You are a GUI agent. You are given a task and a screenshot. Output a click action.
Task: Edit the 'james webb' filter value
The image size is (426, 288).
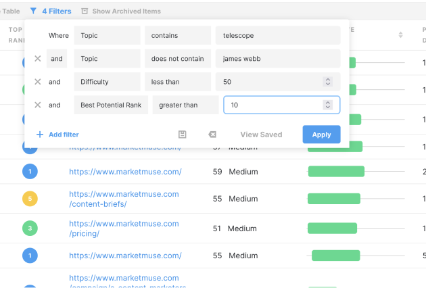point(278,59)
